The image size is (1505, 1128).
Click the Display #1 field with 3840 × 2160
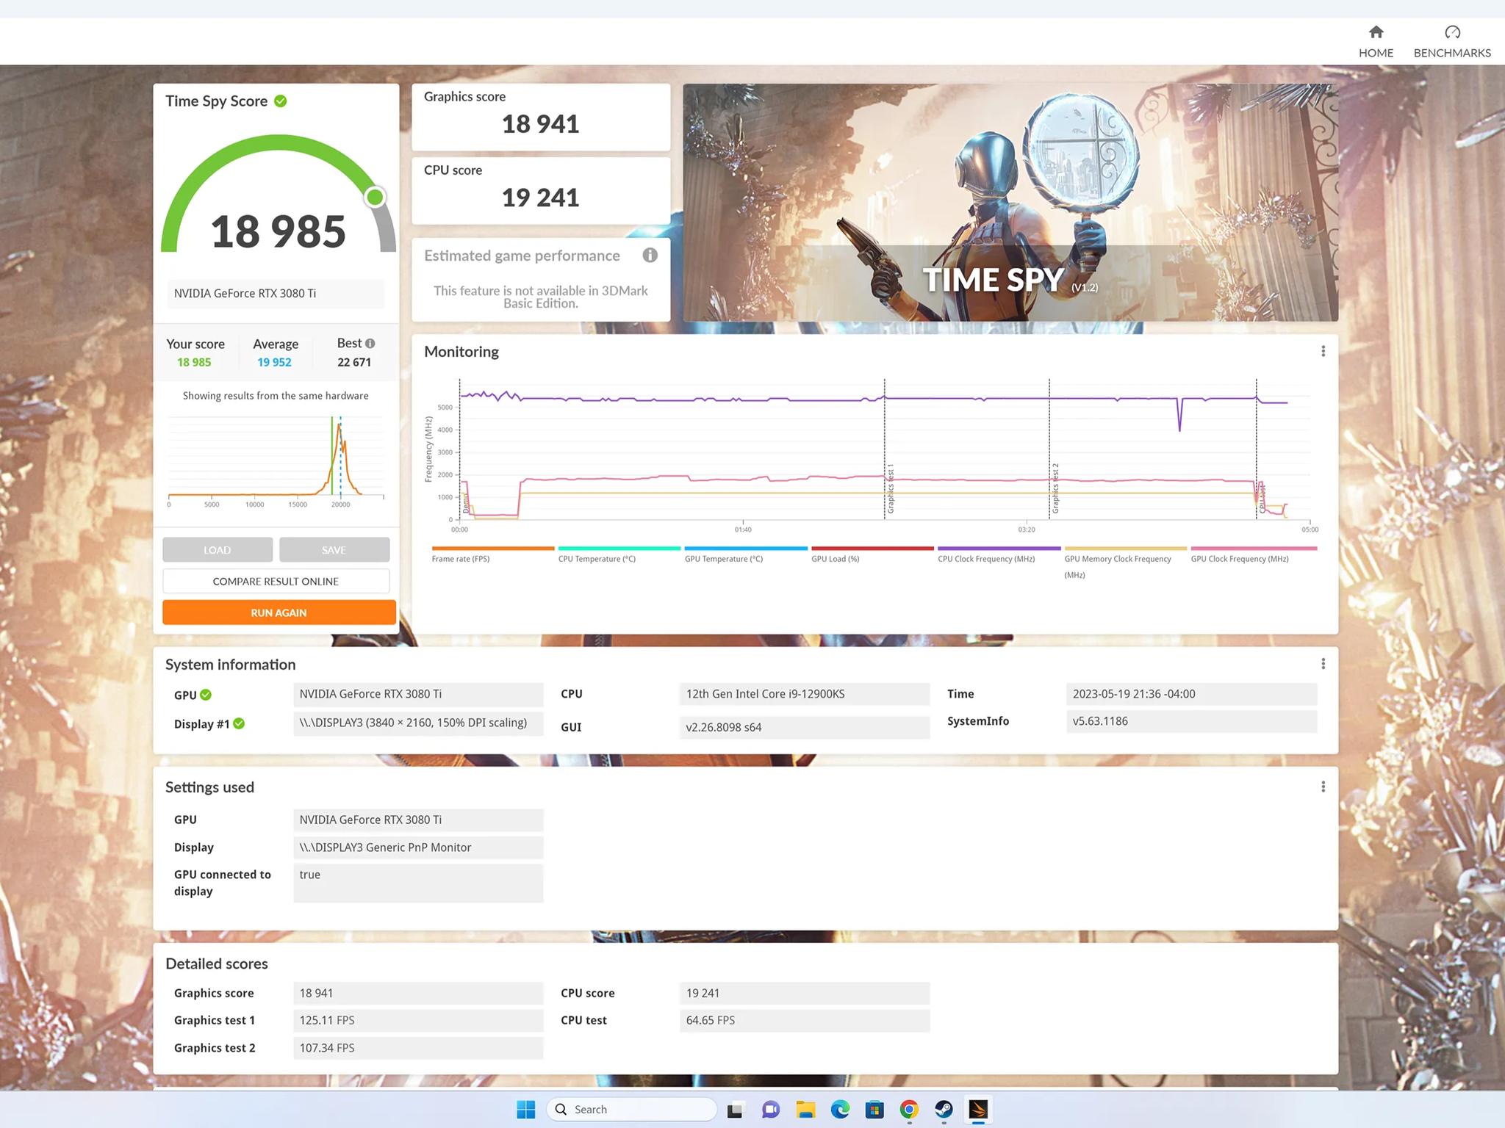418,723
